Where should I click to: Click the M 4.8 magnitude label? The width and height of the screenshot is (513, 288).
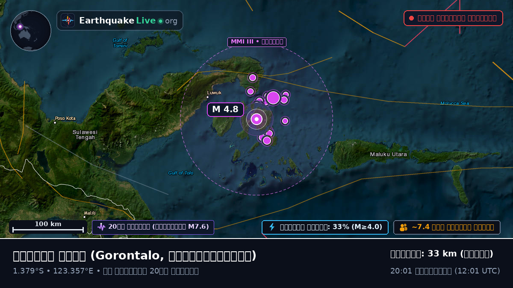point(225,110)
